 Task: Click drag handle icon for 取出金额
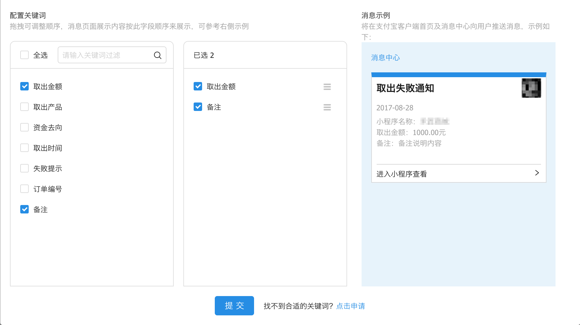[x=327, y=87]
